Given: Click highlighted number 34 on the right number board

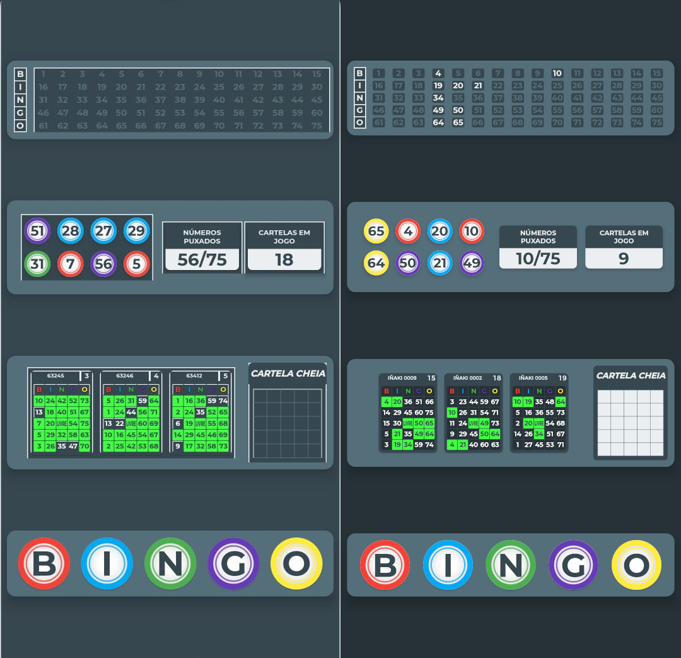Looking at the screenshot, I should click(438, 98).
